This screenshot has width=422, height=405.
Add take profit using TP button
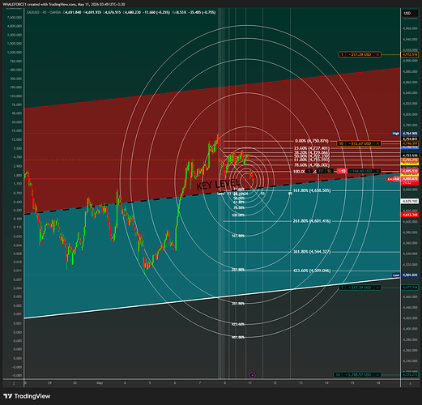(321, 171)
